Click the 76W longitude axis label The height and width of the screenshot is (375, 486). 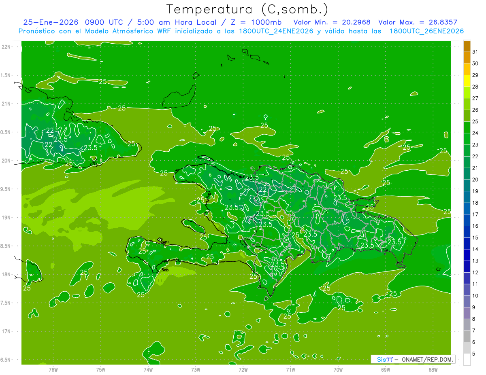[x=53, y=370]
